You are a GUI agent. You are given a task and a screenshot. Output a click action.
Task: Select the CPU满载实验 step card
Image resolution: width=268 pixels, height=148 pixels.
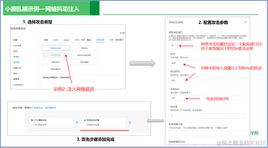[x=51, y=122]
